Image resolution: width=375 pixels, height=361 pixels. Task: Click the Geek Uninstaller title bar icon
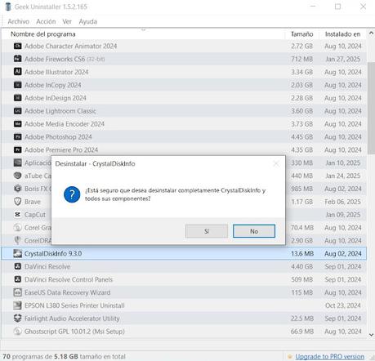point(8,7)
